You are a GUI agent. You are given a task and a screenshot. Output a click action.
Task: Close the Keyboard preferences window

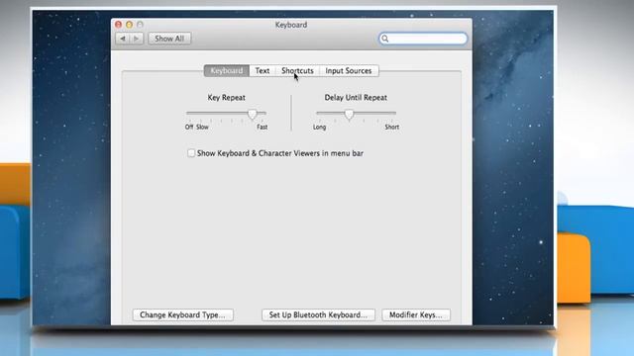click(x=118, y=25)
